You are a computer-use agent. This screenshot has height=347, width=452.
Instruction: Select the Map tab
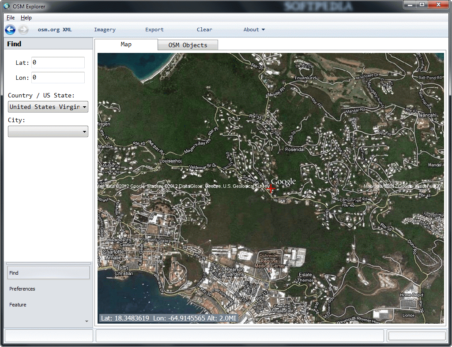(126, 45)
